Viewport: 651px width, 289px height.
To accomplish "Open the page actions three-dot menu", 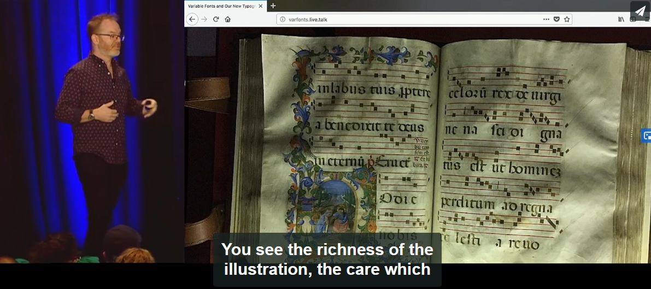I will [x=547, y=19].
